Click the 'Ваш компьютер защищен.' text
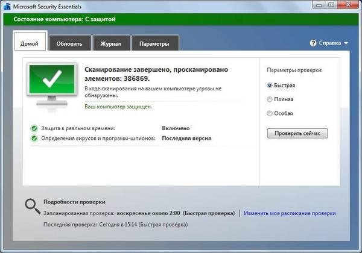Screen dimensions: 362x253 tap(118, 107)
